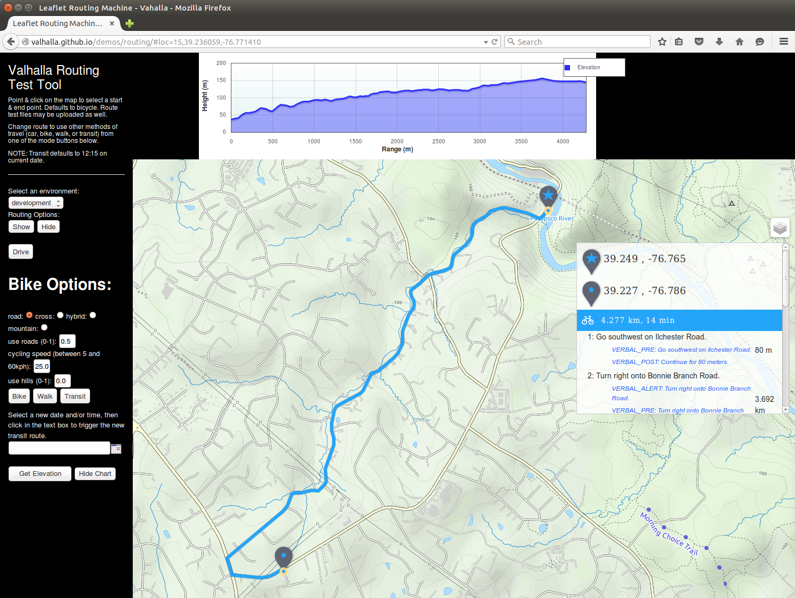
Task: Click the Get Elevation button
Action: 40,474
